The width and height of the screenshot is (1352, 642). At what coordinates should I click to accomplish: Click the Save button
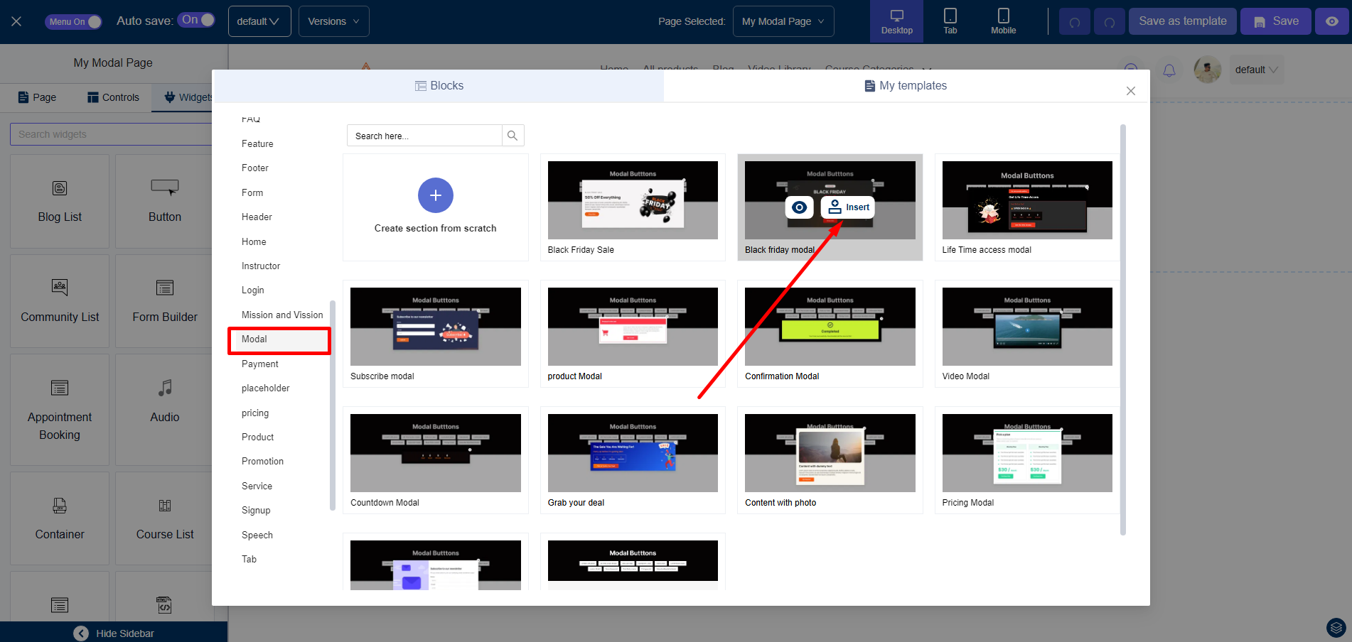point(1276,21)
